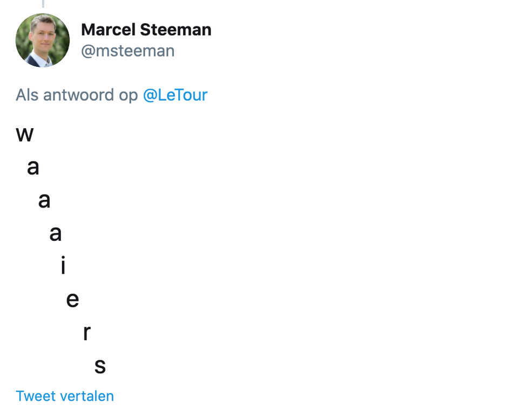The height and width of the screenshot is (412, 529).
Task: Click the thread connector line above avatar
Action: [43, 4]
